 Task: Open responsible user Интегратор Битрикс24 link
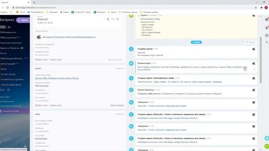pos(69,37)
